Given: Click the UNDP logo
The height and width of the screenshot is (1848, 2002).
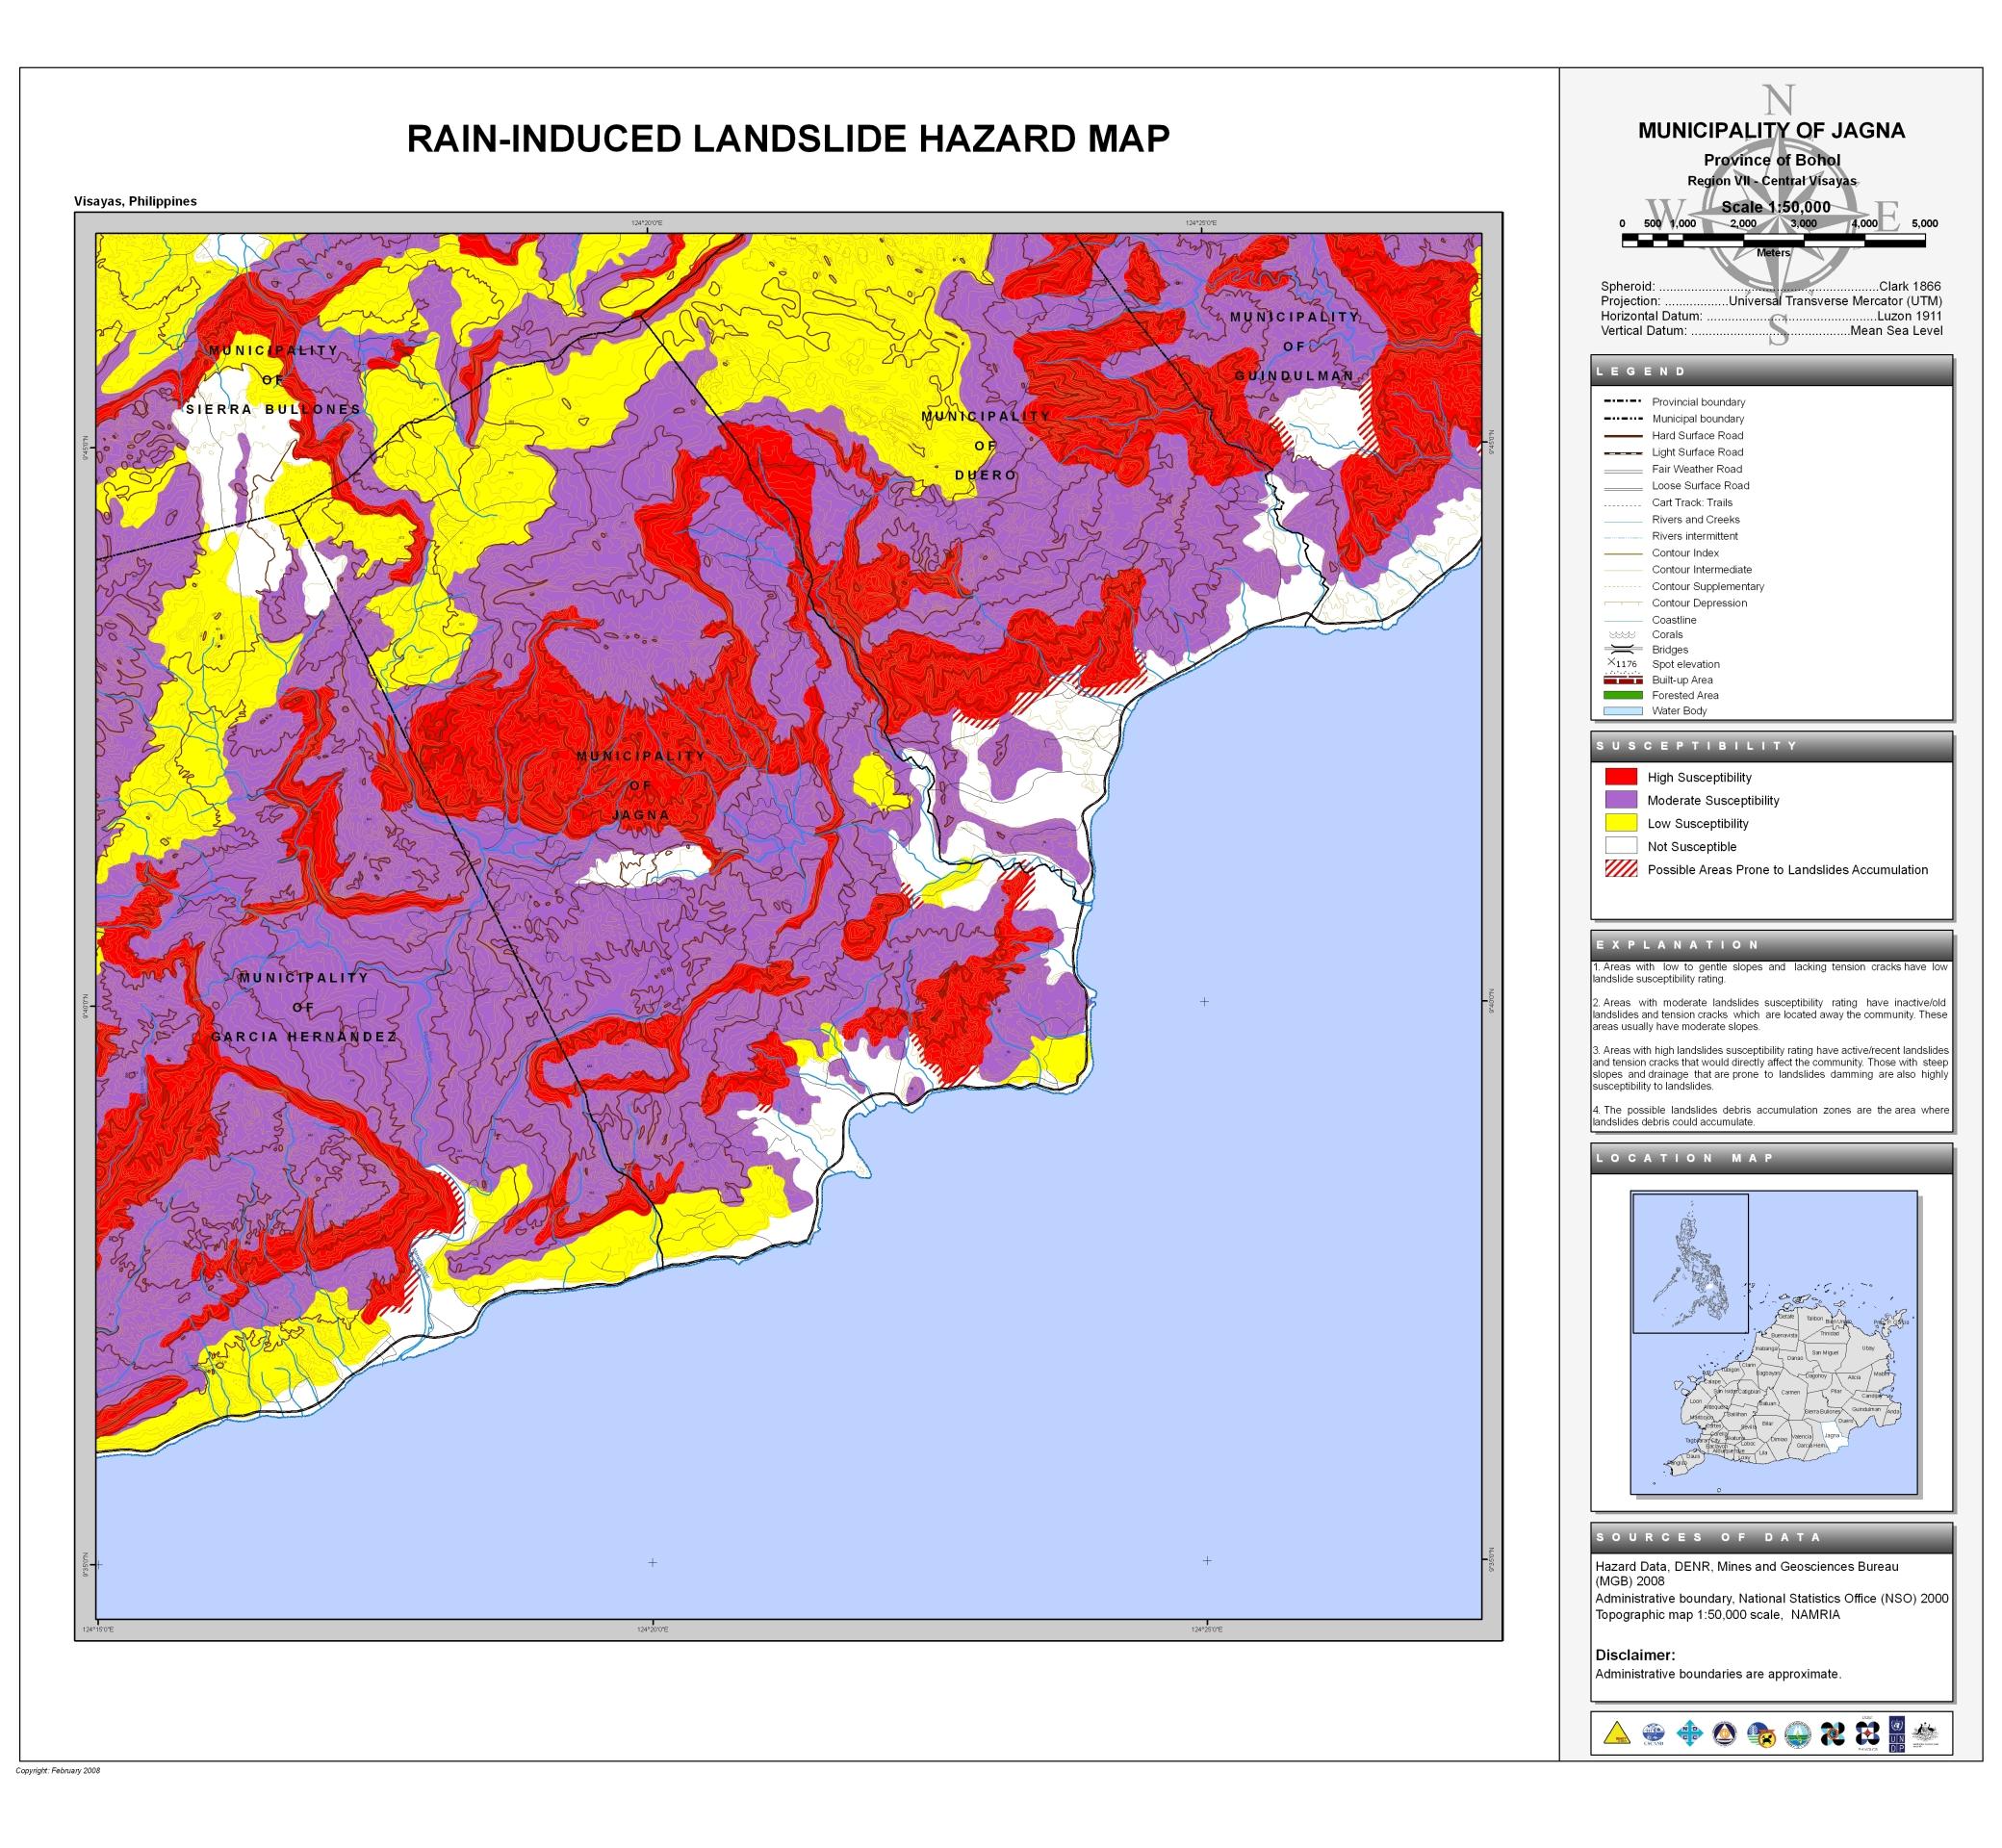Looking at the screenshot, I should click(x=1897, y=1735).
